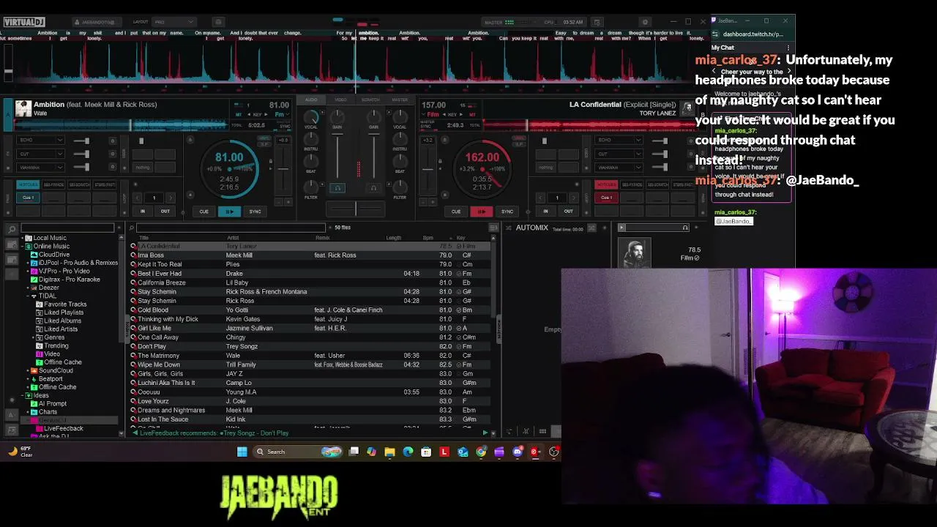The height and width of the screenshot is (527, 937).
Task: Open the browser options menu icon
Action: coord(493,228)
